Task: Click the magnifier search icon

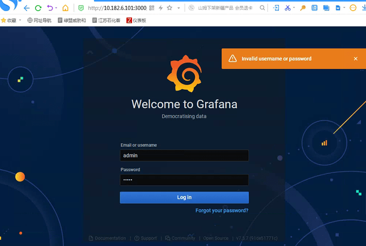Action: click(x=263, y=8)
